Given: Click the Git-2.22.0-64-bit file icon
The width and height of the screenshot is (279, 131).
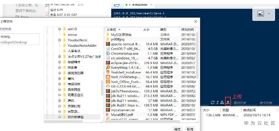Looking at the screenshot, I should click(x=108, y=86).
